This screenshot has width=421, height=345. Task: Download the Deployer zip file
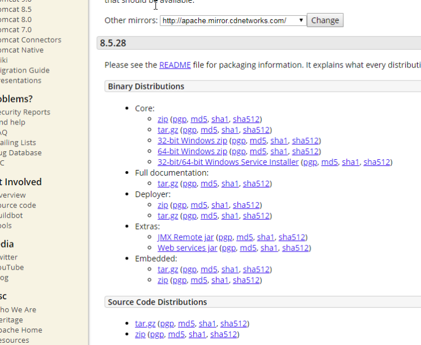(163, 205)
